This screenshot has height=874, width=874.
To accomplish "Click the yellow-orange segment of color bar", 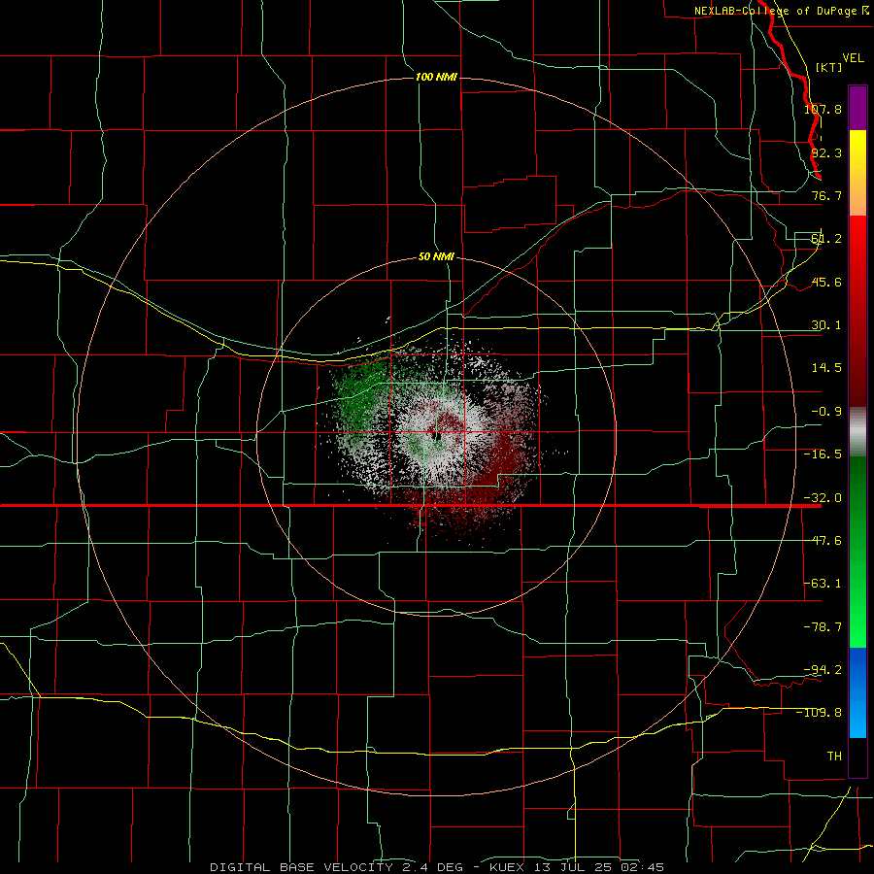I will coord(857,173).
